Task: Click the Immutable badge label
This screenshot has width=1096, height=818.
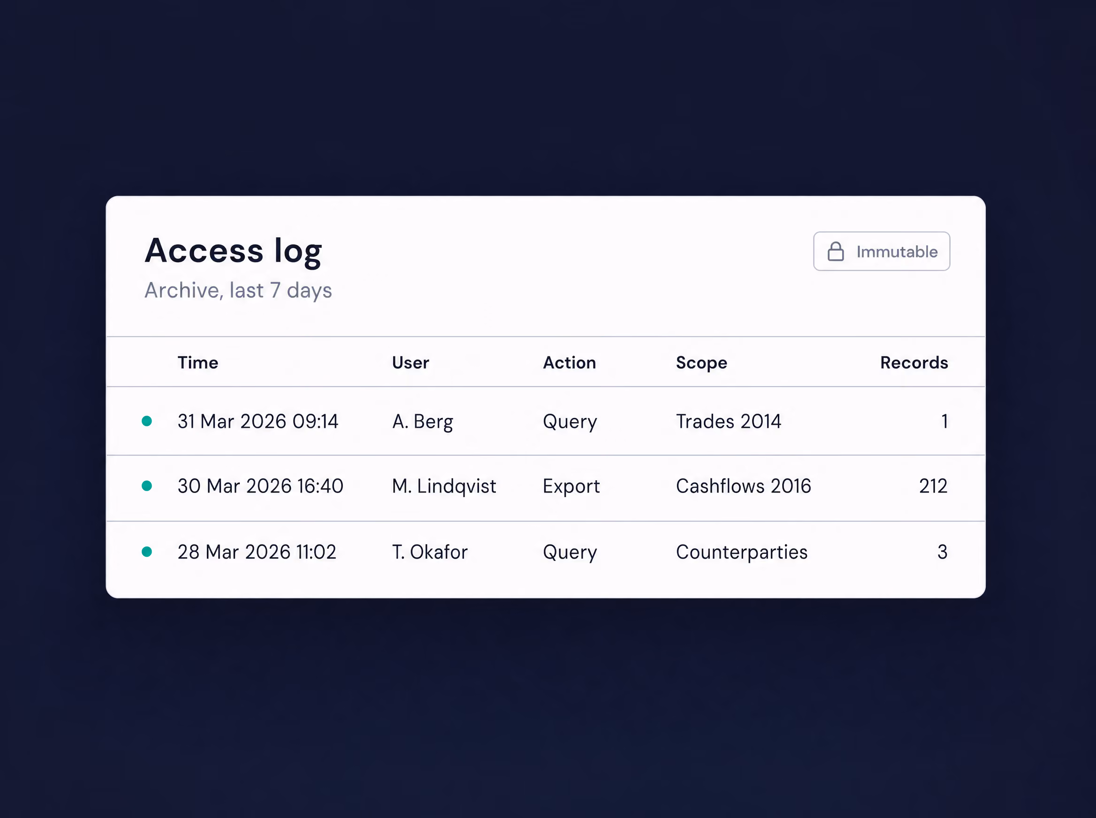Action: tap(897, 251)
